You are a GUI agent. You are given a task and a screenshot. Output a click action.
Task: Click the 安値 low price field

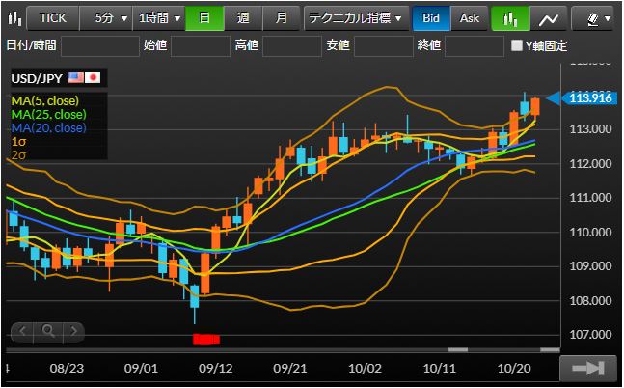pyautogui.click(x=384, y=45)
